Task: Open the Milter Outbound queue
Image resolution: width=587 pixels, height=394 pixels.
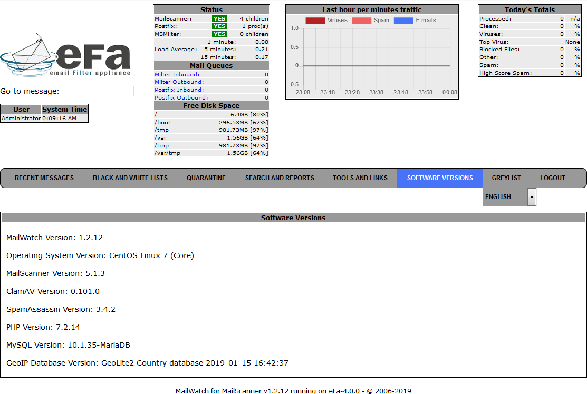Action: coord(178,82)
